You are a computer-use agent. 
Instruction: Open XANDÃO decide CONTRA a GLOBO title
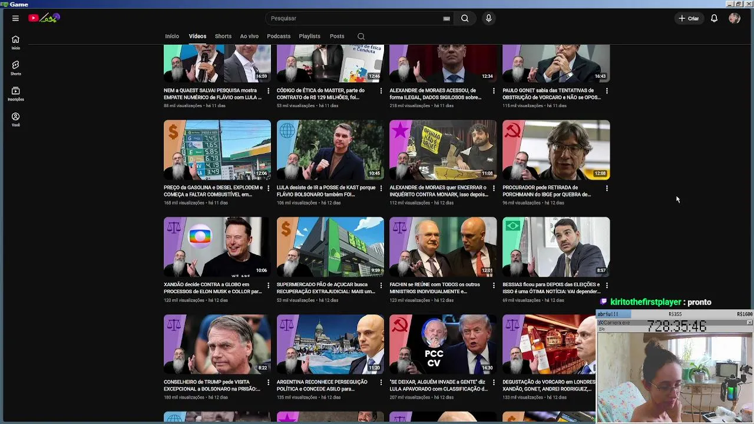click(213, 288)
